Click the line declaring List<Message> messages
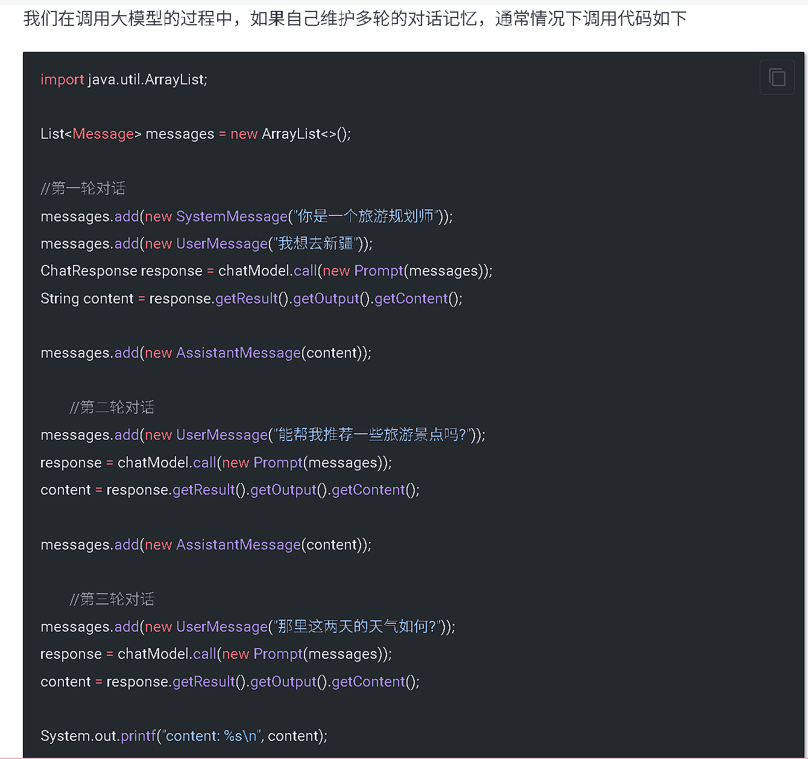This screenshot has width=808, height=759. click(196, 134)
